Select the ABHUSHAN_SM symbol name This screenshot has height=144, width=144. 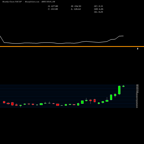48,2
